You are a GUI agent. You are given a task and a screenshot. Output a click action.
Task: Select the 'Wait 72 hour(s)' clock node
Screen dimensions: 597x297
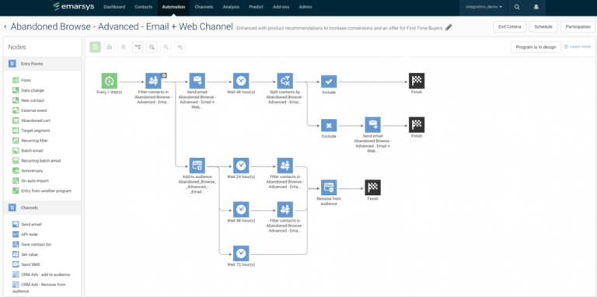(241, 253)
